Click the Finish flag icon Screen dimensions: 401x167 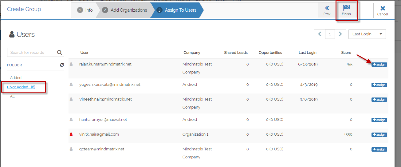coord(346,8)
